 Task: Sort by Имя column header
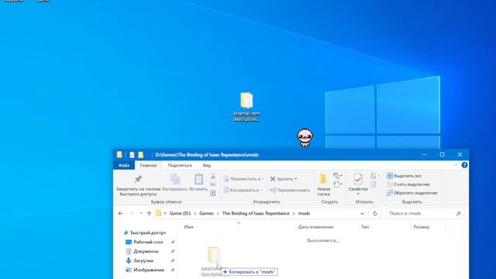click(x=189, y=227)
